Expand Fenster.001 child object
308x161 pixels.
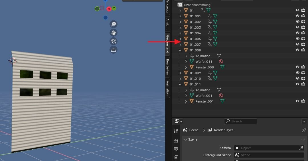(186, 101)
